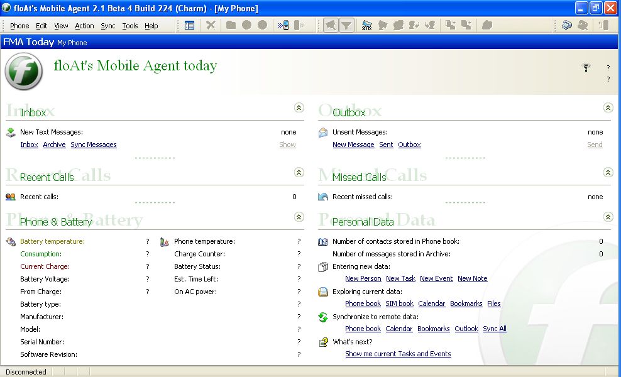Click the green floAt logo
The width and height of the screenshot is (621, 377).
pyautogui.click(x=24, y=71)
